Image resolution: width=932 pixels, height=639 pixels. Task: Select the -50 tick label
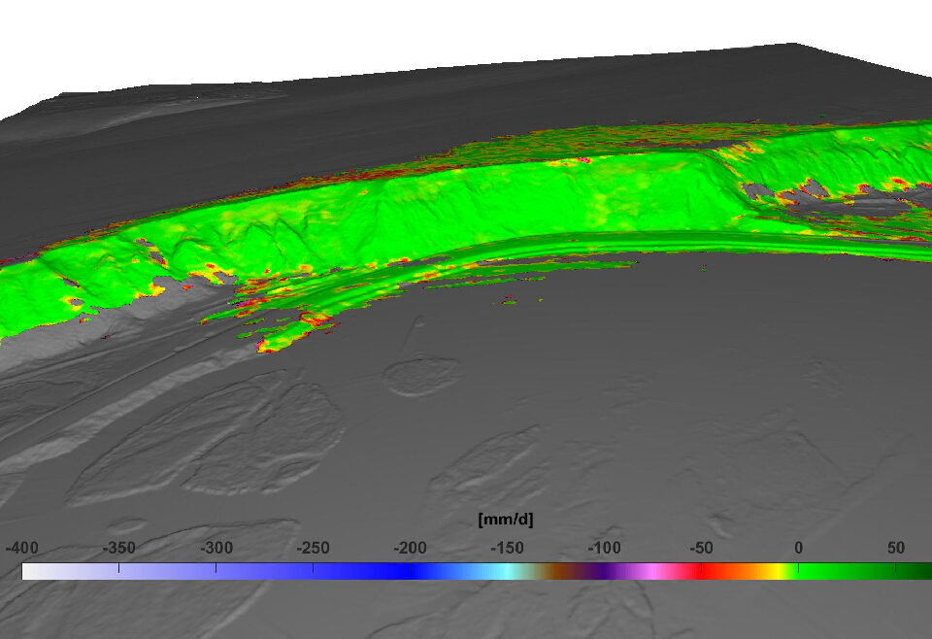pos(701,548)
